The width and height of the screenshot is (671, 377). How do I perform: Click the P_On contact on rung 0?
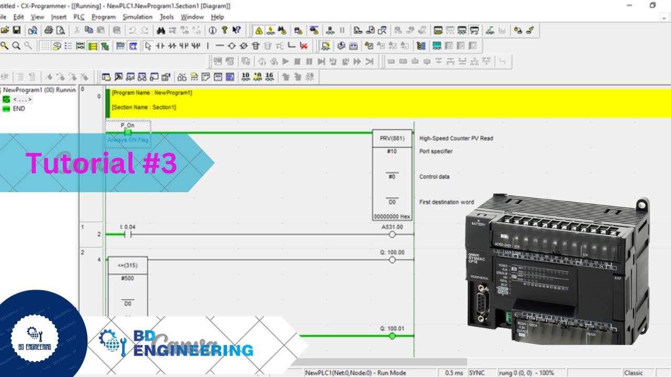coord(127,132)
